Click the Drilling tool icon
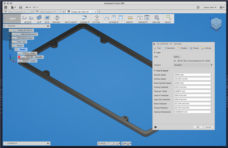 pyautogui.click(x=57, y=18)
